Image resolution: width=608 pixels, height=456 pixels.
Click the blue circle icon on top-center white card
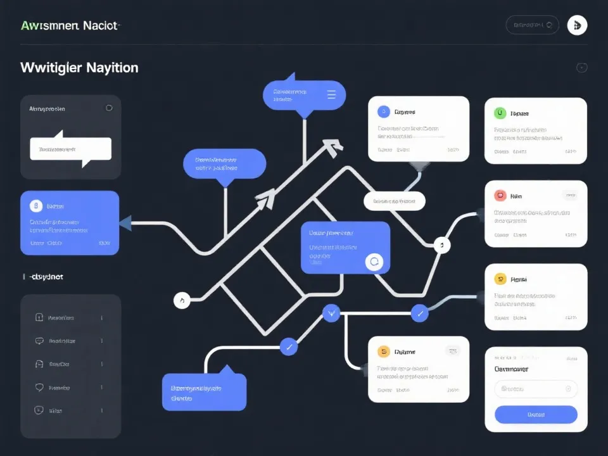click(x=383, y=112)
